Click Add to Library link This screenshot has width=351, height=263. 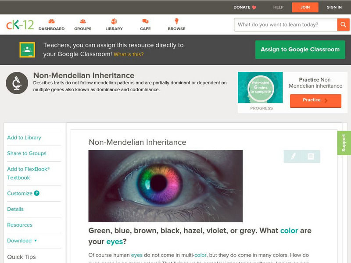tap(24, 138)
